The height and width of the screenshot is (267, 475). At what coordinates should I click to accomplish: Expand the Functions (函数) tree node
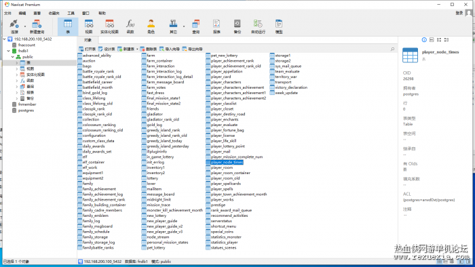coord(17,81)
